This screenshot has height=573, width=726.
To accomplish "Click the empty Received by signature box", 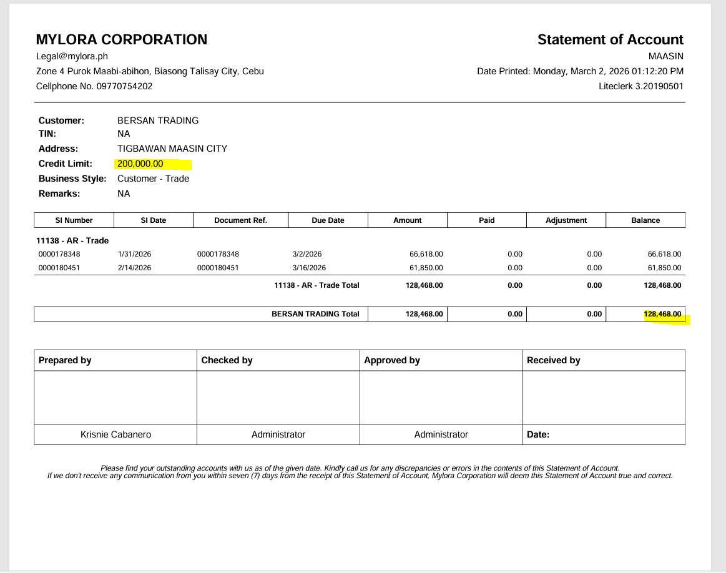I will click(604, 398).
